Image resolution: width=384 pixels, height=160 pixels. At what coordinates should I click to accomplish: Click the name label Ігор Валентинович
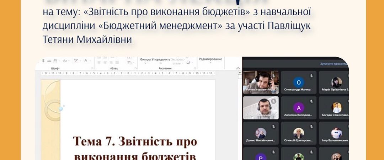tap(335, 141)
